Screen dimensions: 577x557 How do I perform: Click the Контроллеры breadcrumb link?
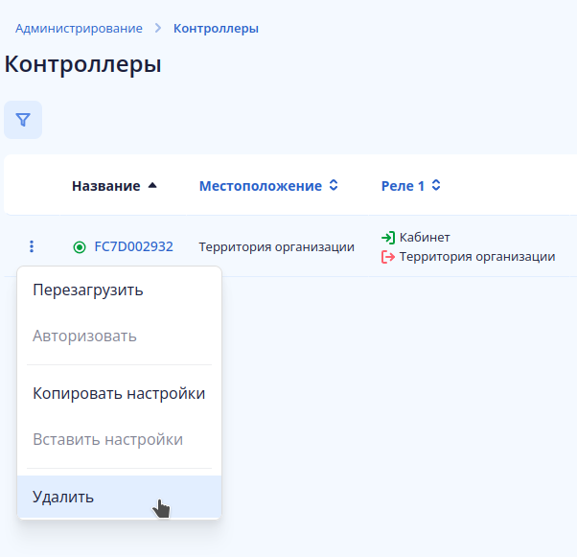tap(216, 29)
